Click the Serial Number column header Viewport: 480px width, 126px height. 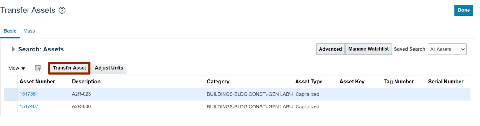[x=446, y=82]
